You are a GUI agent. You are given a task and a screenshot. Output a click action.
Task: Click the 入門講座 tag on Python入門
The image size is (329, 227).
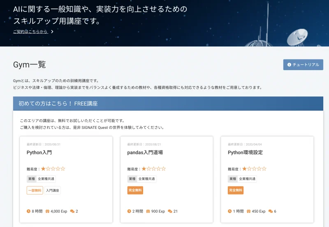53,190
